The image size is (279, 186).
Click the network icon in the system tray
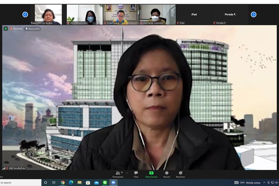(x=272, y=183)
